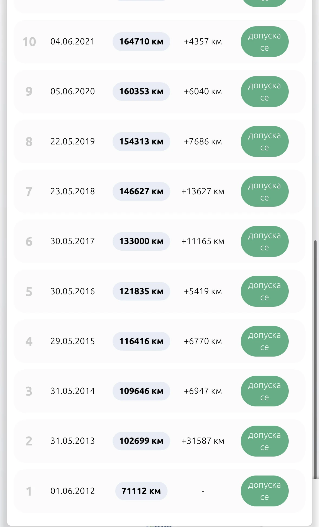Click the 102699 км mileage badge
The height and width of the screenshot is (527, 319).
pyautogui.click(x=141, y=441)
